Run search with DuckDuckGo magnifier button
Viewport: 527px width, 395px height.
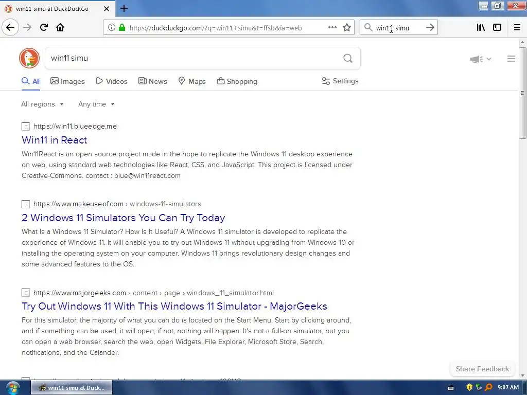click(348, 59)
